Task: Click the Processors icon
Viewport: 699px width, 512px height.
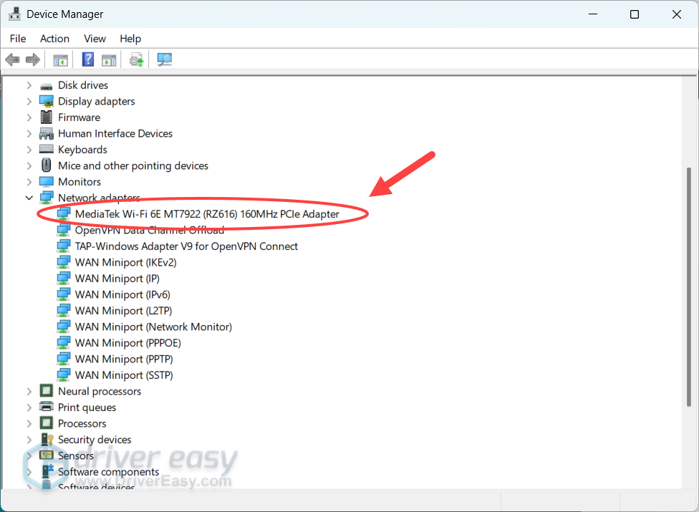Action: point(47,423)
